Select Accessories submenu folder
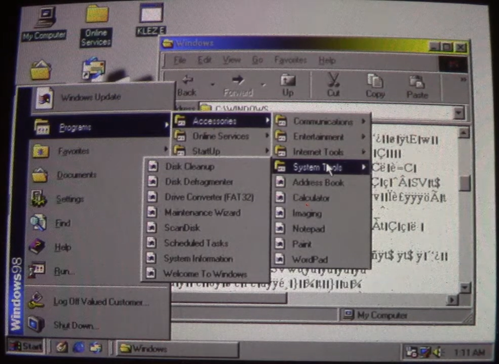The width and height of the screenshot is (499, 364). (222, 121)
